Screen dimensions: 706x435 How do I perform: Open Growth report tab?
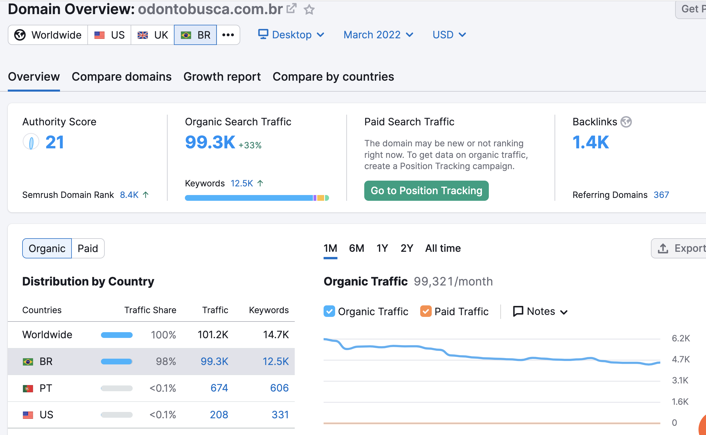(222, 77)
